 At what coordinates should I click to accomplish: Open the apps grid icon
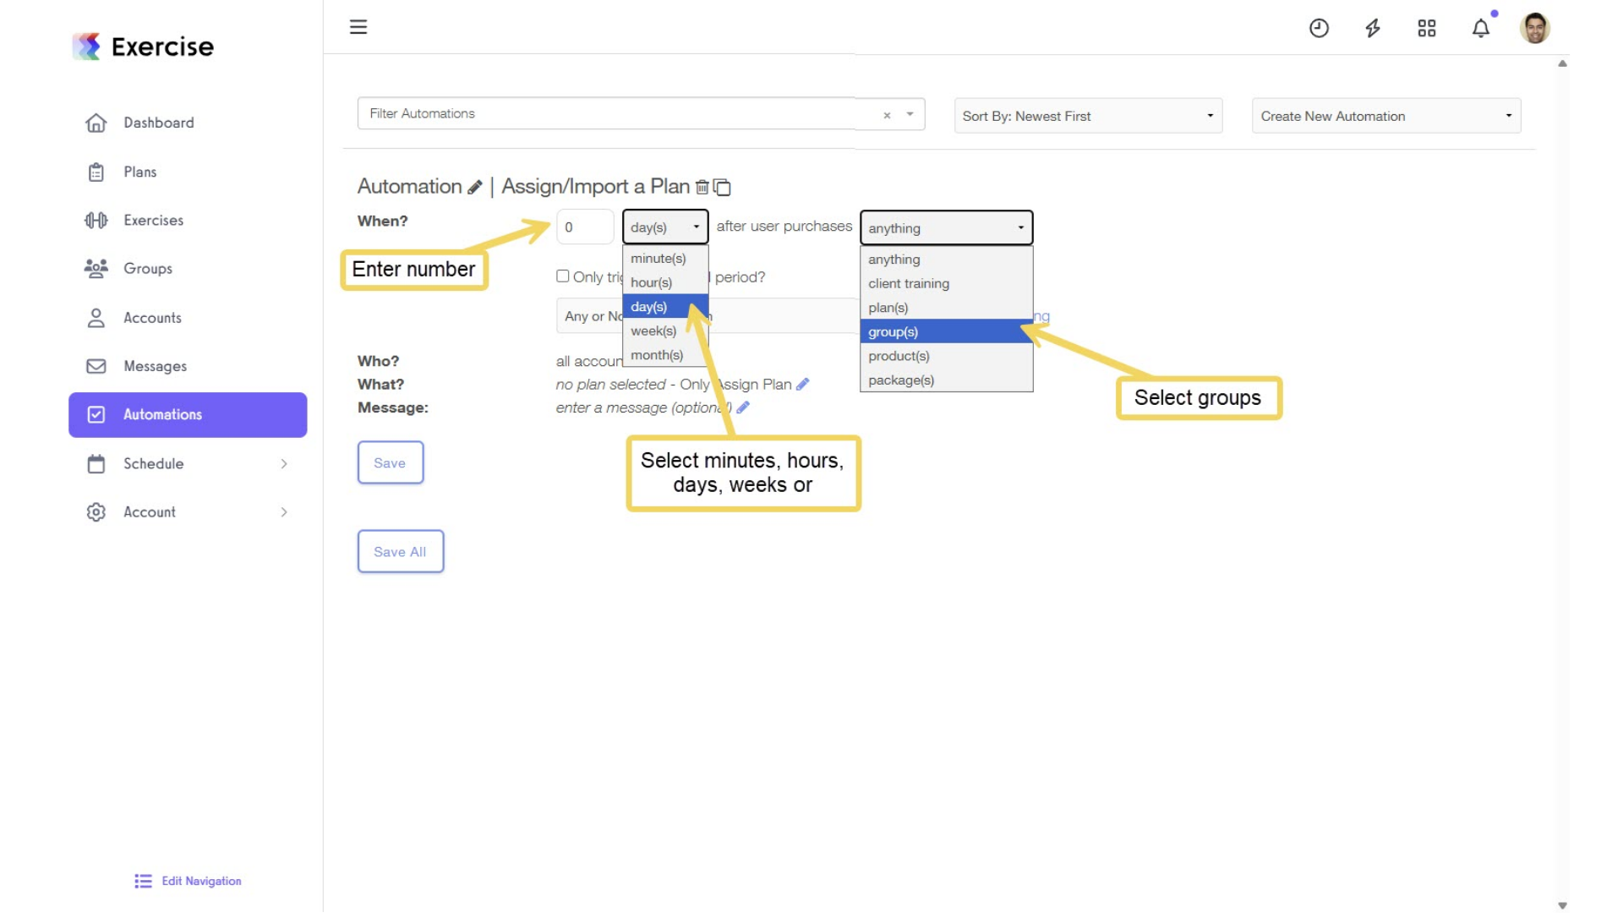click(1427, 29)
